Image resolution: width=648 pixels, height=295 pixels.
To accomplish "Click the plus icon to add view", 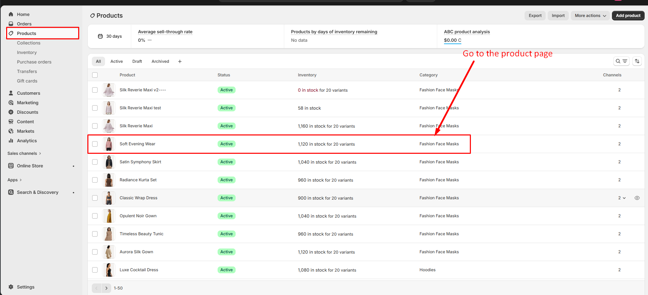I will 180,61.
